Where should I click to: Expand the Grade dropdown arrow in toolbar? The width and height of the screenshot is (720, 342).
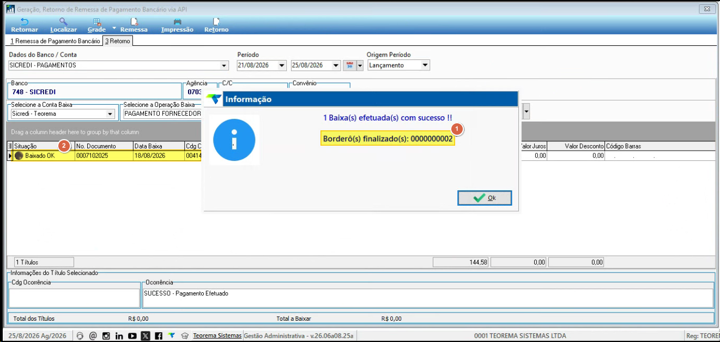pos(114,27)
